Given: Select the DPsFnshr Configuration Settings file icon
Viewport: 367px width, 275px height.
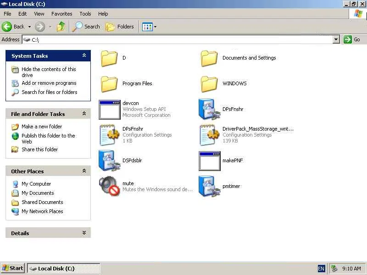Looking at the screenshot, I should 110,135.
